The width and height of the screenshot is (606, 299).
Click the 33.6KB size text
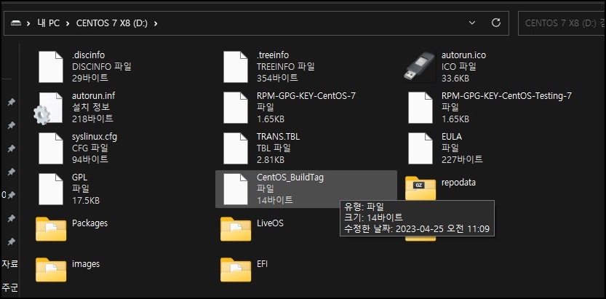(x=455, y=78)
